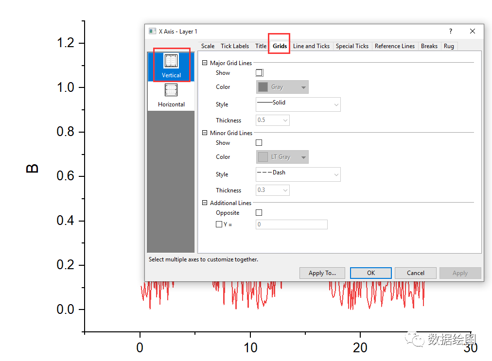Click the Cancel button
The height and width of the screenshot is (361, 492).
pos(416,273)
